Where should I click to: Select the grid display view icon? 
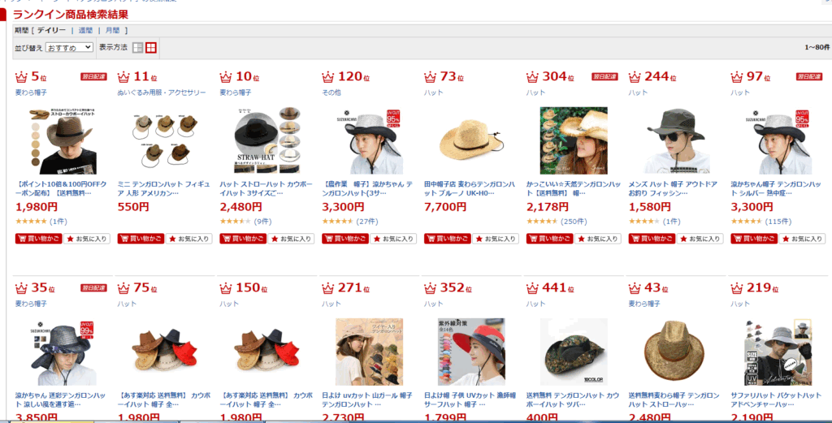click(151, 48)
